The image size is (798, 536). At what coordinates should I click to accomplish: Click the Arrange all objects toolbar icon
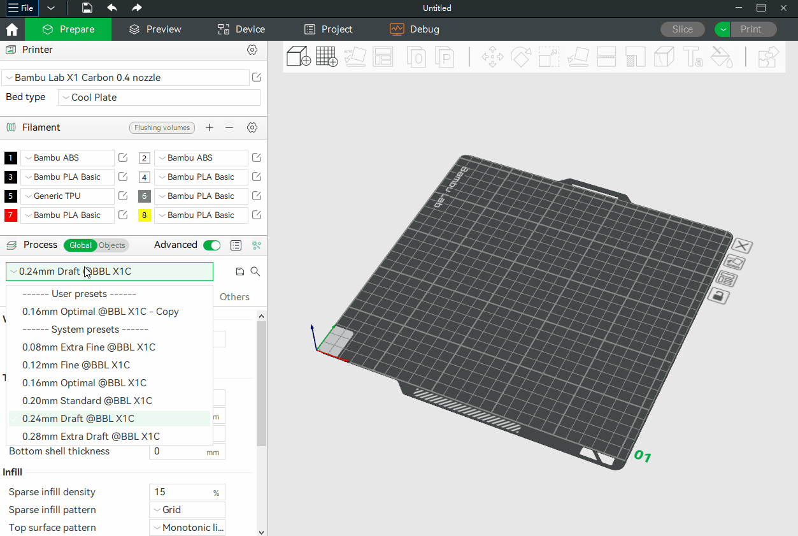click(x=383, y=57)
